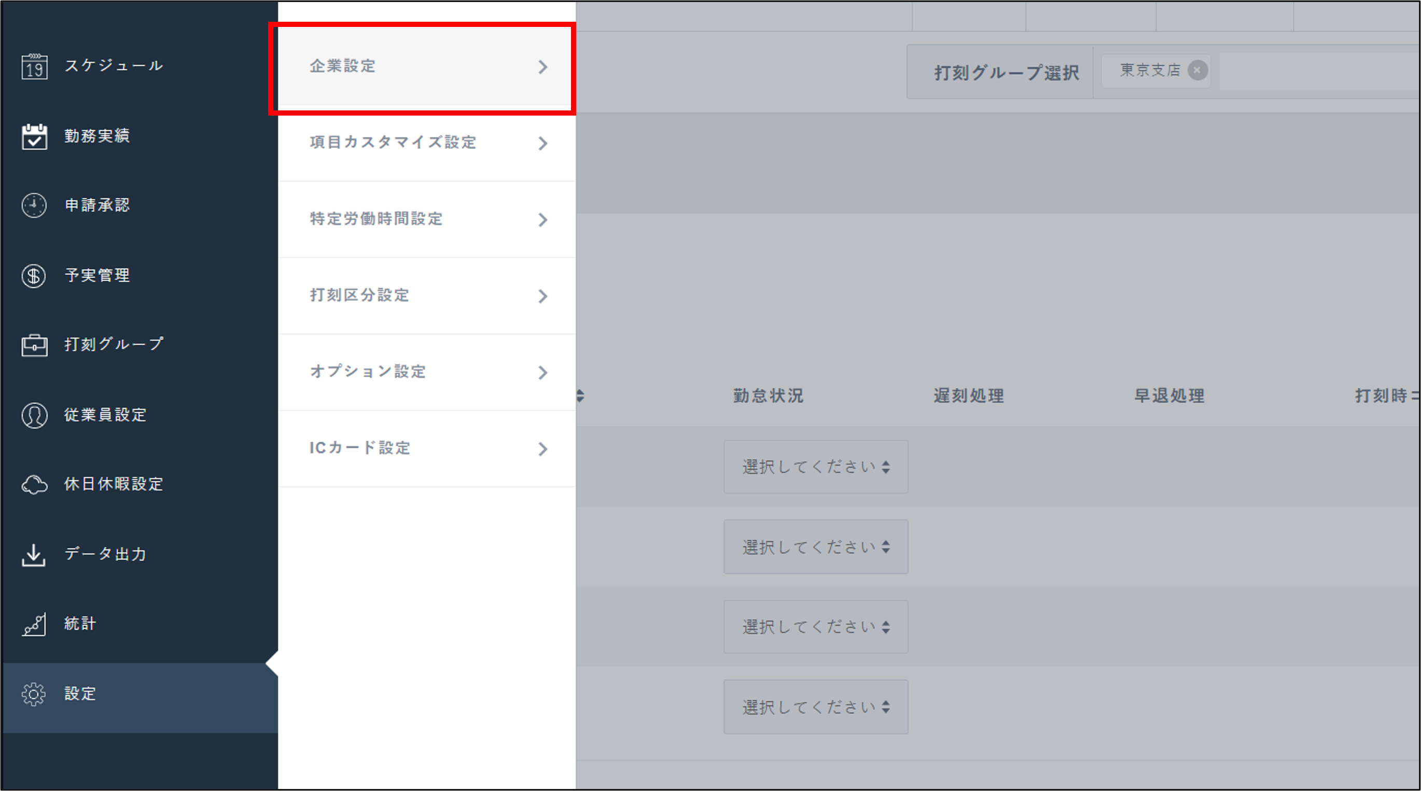Click the 設定 gear icon

[x=34, y=694]
